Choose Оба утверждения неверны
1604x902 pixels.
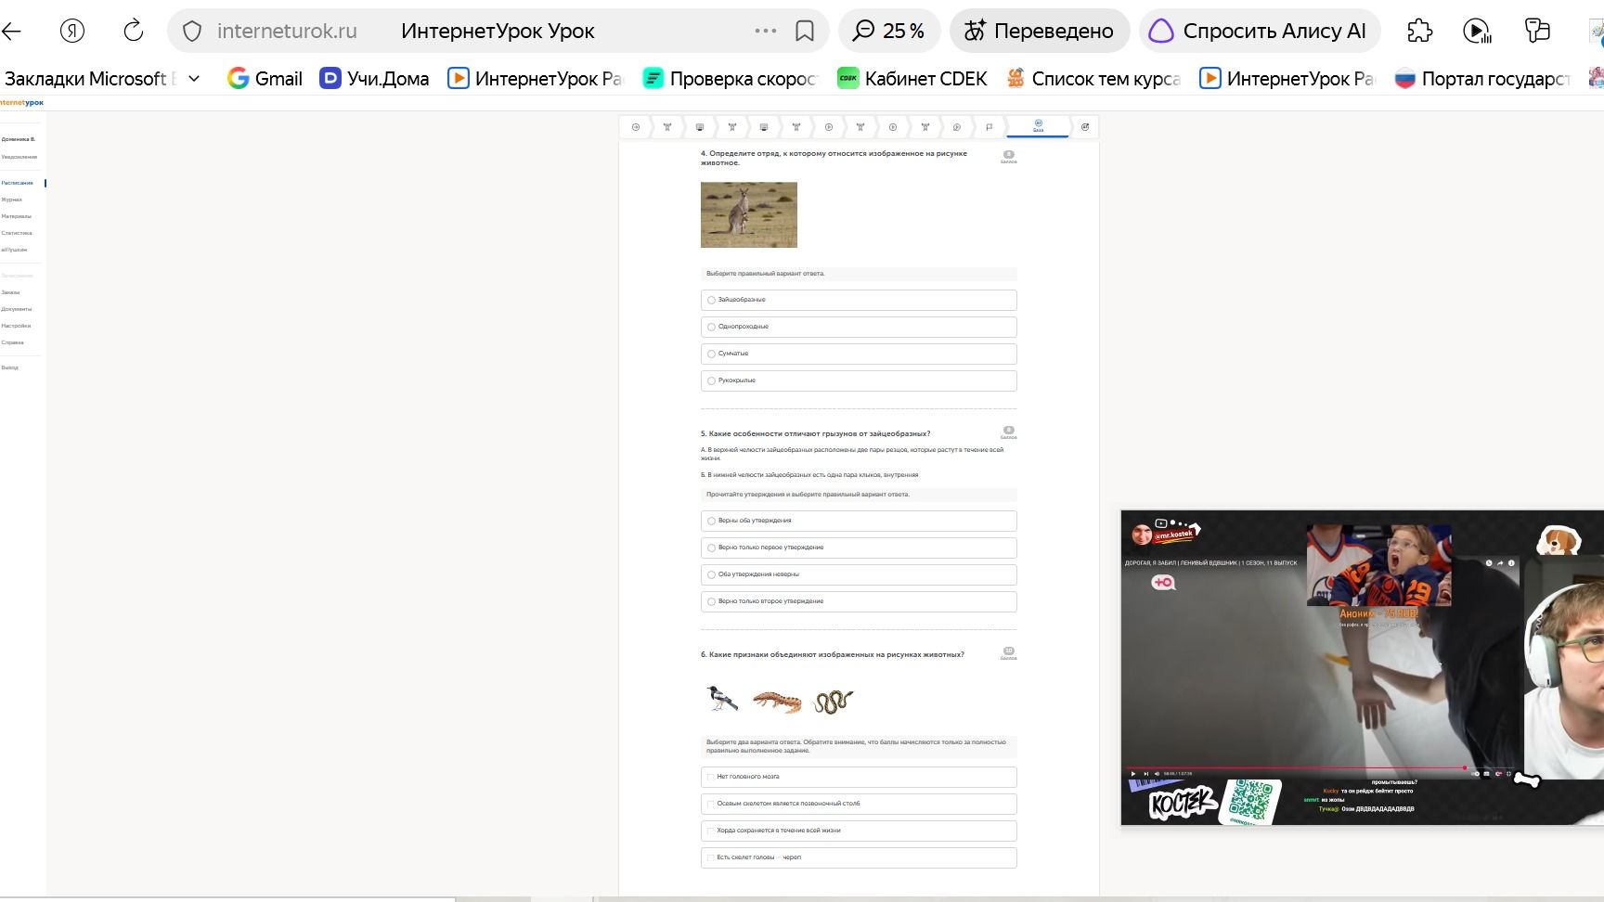pyautogui.click(x=859, y=574)
